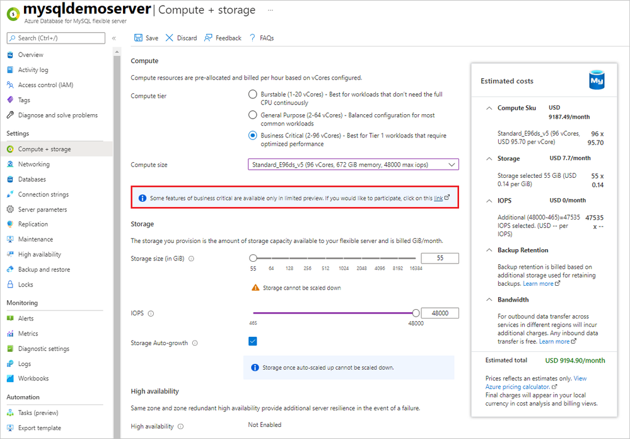Collapse the Compute Sku cost section
Image resolution: width=630 pixels, height=439 pixels.
pyautogui.click(x=489, y=108)
